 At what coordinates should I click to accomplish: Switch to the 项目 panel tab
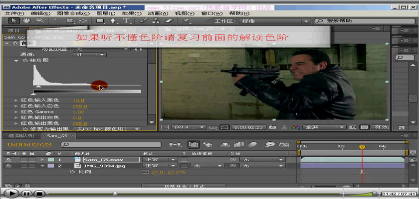(13, 31)
